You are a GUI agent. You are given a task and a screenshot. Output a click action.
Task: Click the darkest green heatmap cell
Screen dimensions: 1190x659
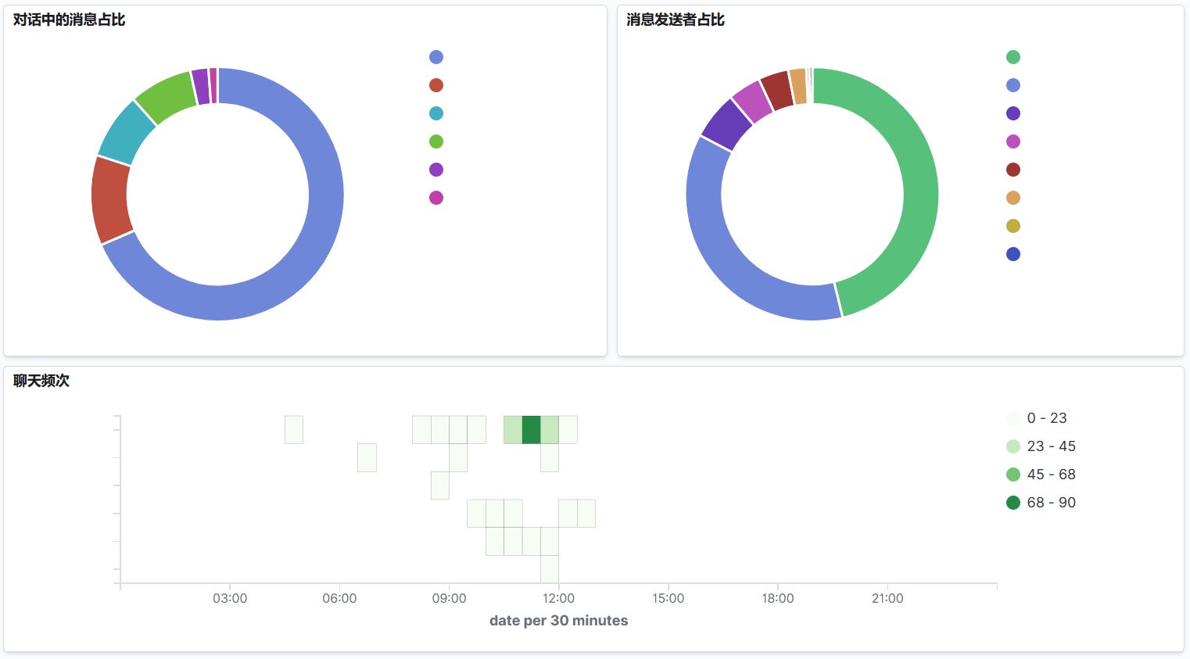pos(532,430)
